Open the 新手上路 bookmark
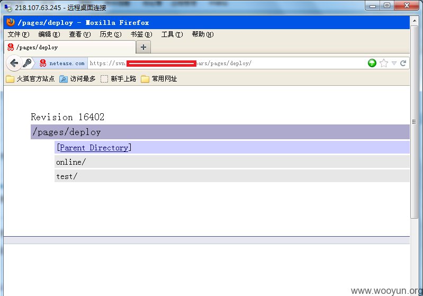This screenshot has height=296, width=423. (x=118, y=79)
